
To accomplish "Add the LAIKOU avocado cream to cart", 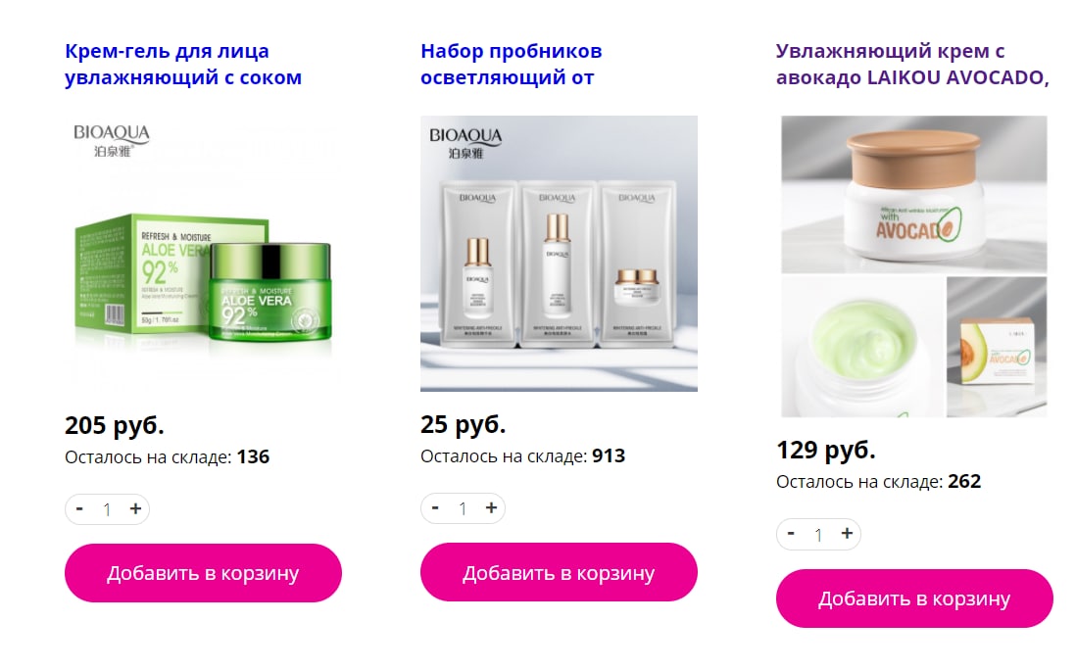I will [914, 598].
